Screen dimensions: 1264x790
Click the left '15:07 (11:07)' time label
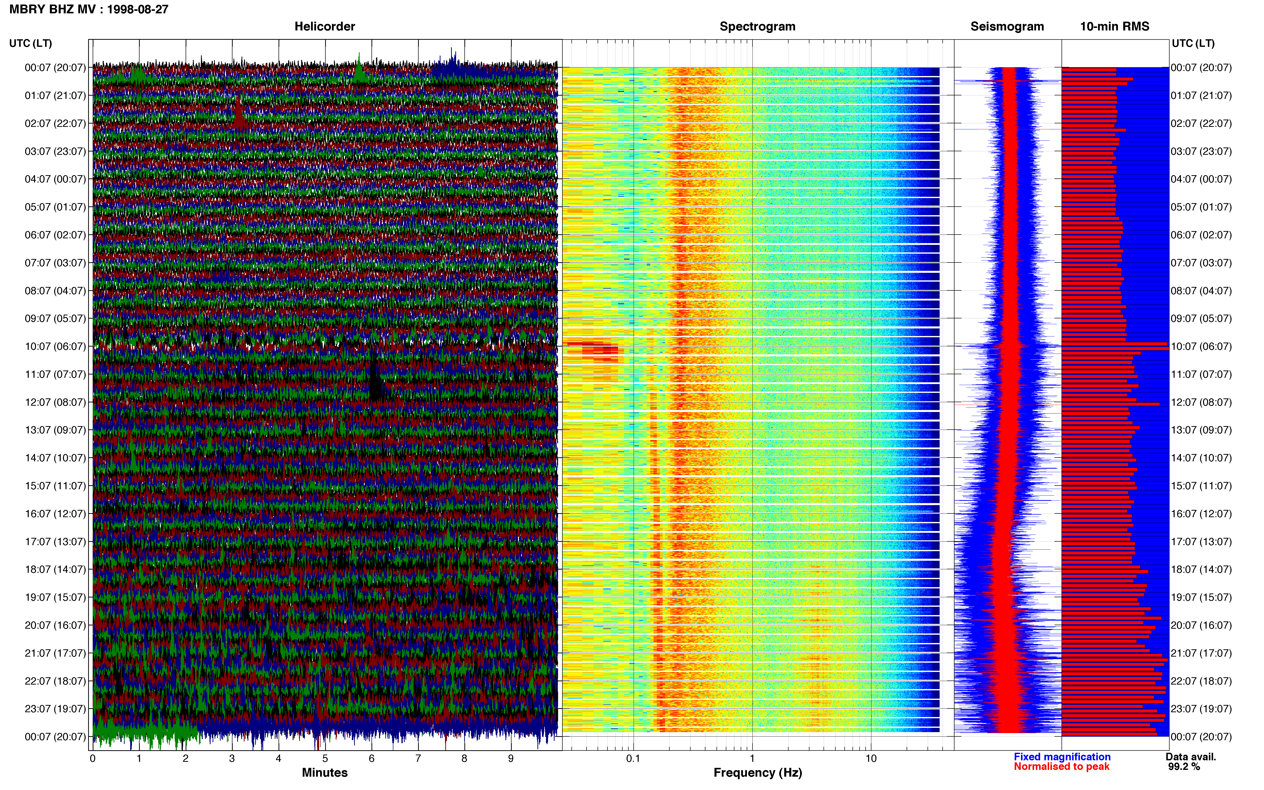(55, 486)
